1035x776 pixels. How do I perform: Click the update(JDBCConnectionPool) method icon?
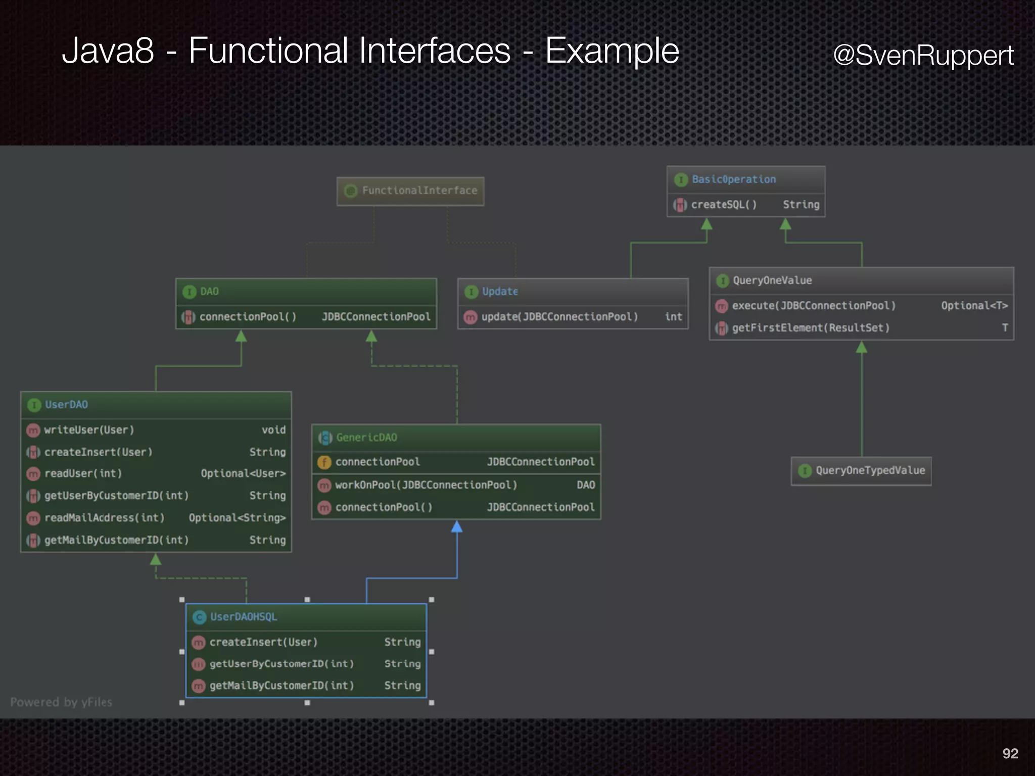point(471,317)
